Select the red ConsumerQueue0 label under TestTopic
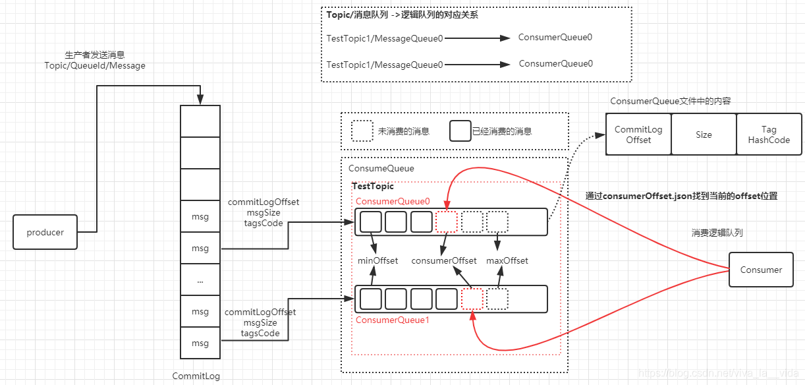This screenshot has width=805, height=385. click(393, 201)
